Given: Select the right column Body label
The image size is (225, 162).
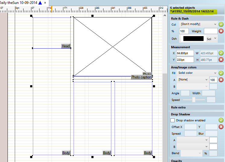Looking at the screenshot, I should click(x=148, y=153).
